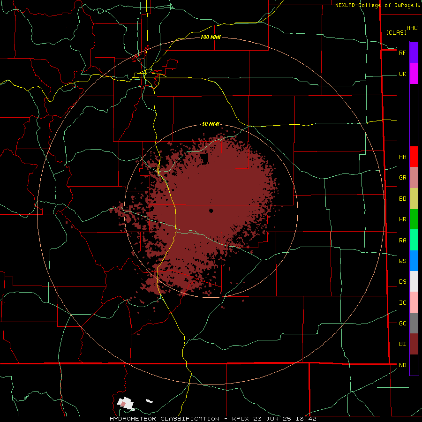
Task: Click the small pink echo inside white patch
Action: click(123, 404)
